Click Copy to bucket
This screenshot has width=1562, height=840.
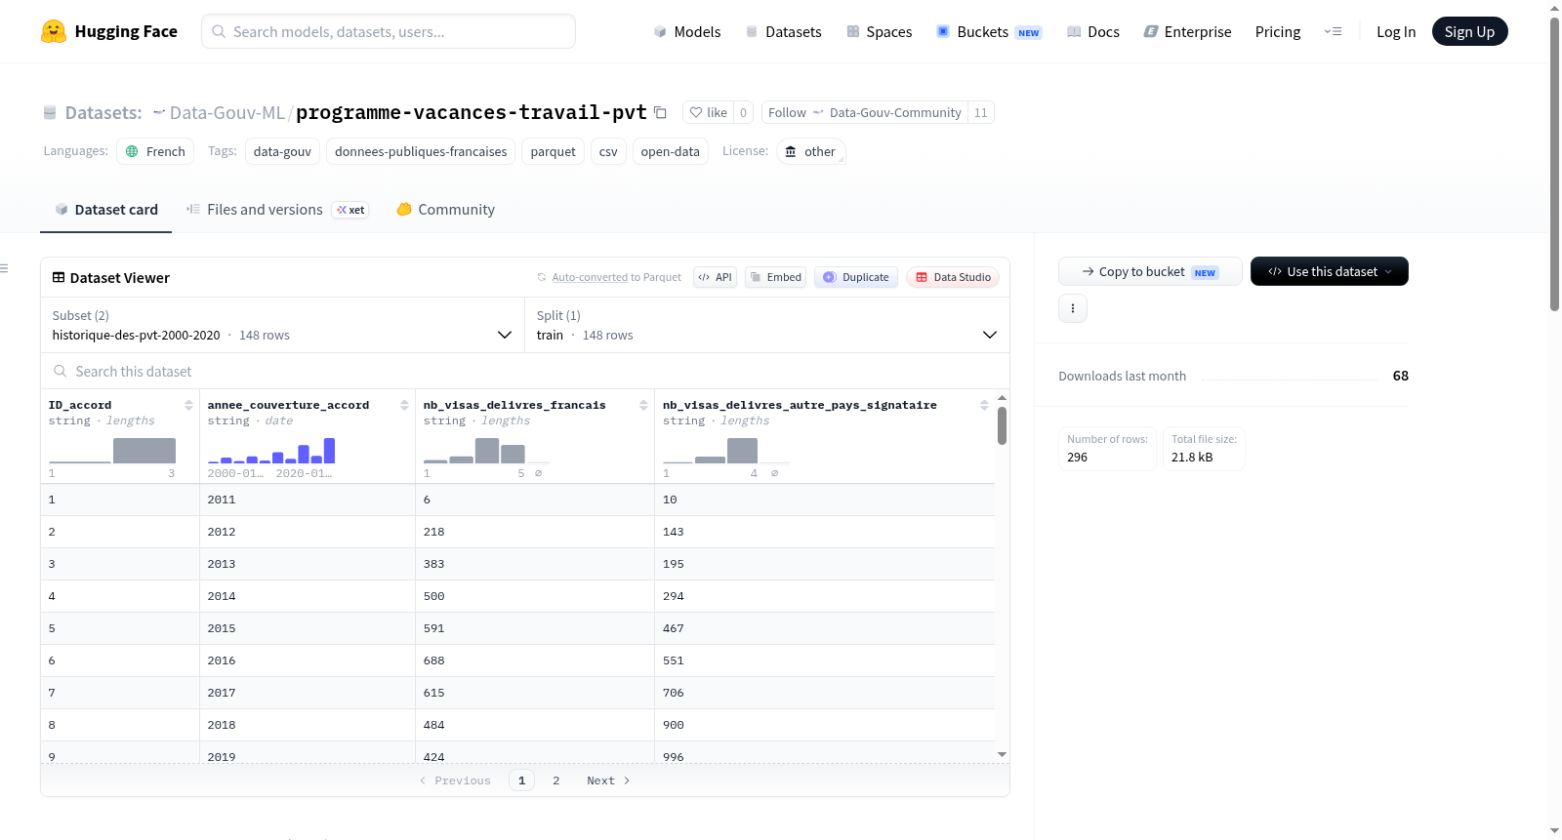(1150, 271)
